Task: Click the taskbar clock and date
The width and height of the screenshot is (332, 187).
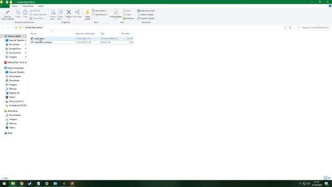Action: pyautogui.click(x=316, y=183)
